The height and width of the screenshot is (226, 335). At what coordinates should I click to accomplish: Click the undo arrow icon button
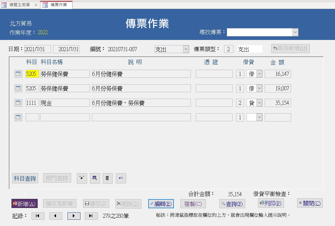(121, 178)
